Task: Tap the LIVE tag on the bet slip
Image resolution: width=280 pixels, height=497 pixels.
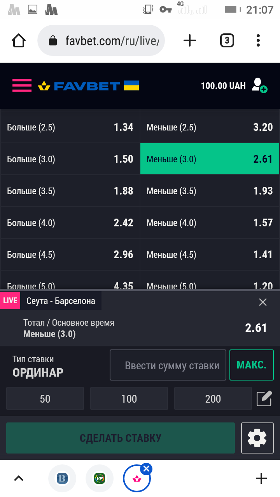Action: 10,300
